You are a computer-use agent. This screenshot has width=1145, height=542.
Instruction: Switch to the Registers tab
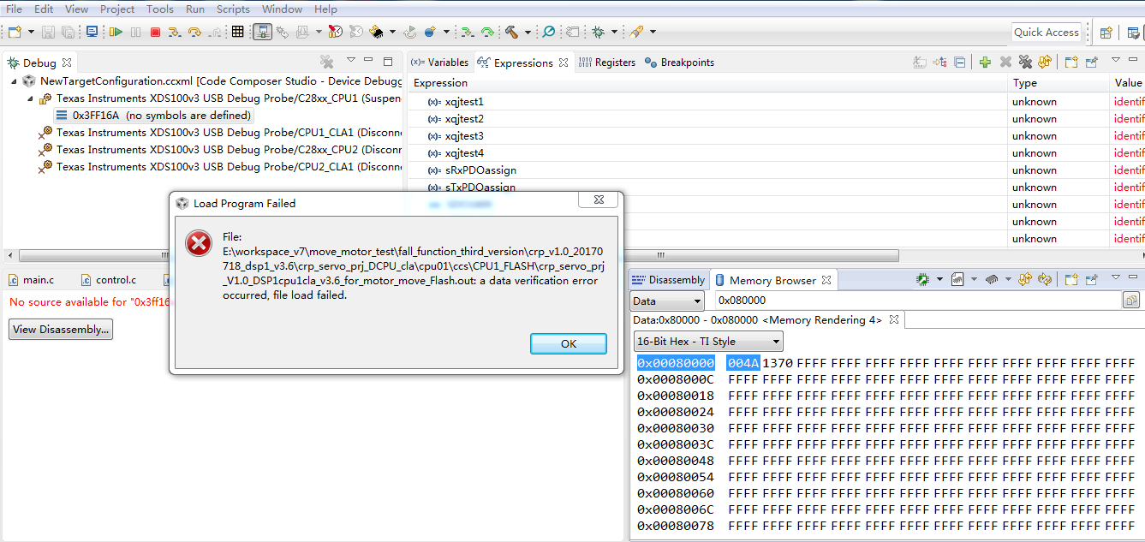tap(614, 62)
